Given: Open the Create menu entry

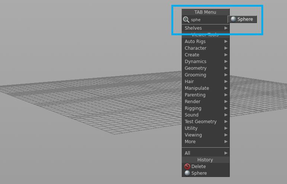Looking at the screenshot, I should (x=192, y=55).
